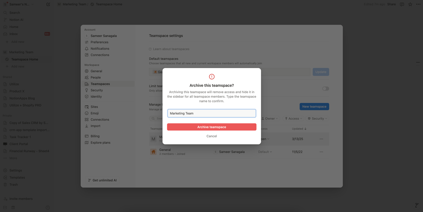The width and height of the screenshot is (423, 212).
Task: Open the Task Tracker 1 page
Action: point(26,137)
